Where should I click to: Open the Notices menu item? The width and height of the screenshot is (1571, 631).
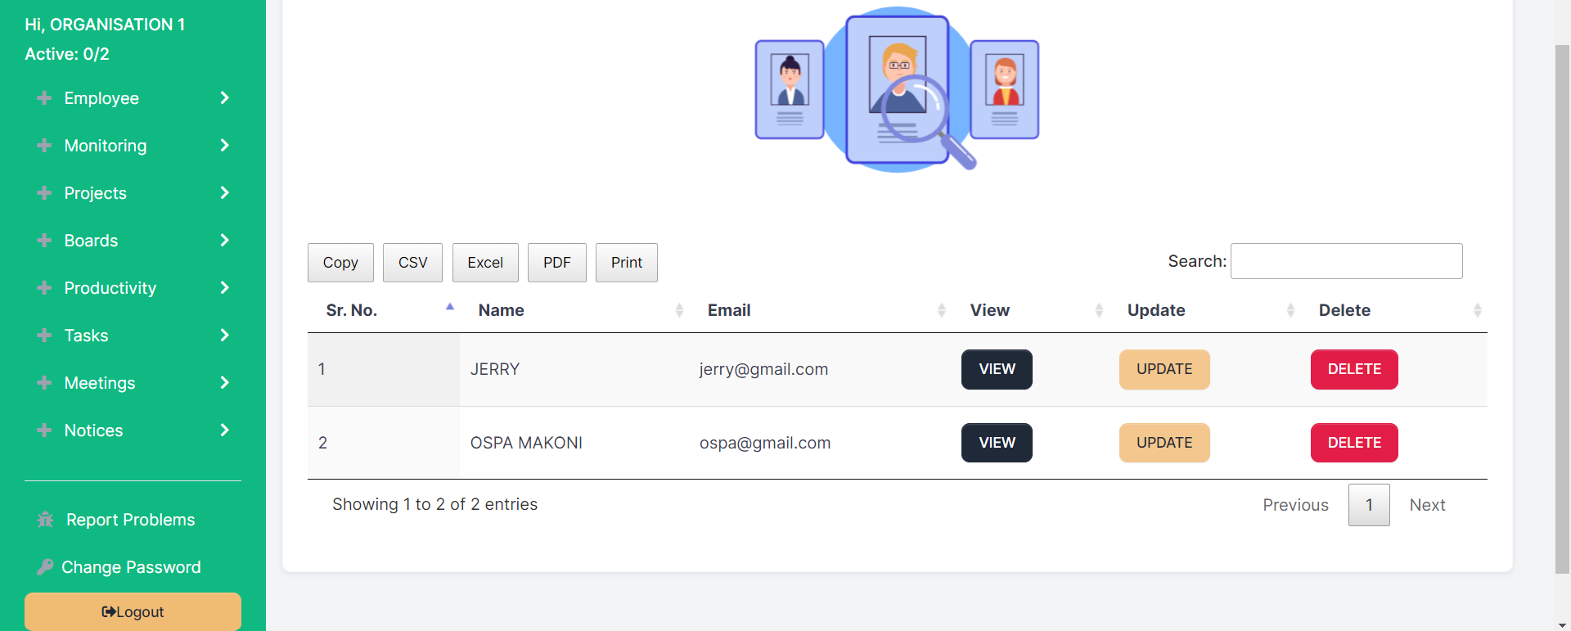pyautogui.click(x=93, y=430)
